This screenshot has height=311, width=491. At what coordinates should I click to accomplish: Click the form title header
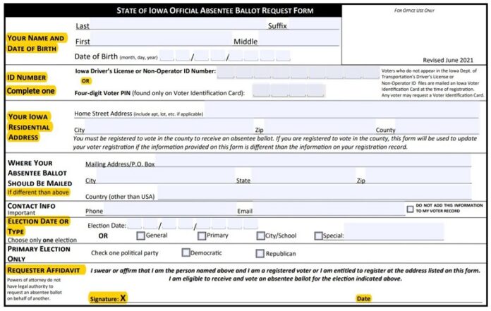click(x=214, y=11)
